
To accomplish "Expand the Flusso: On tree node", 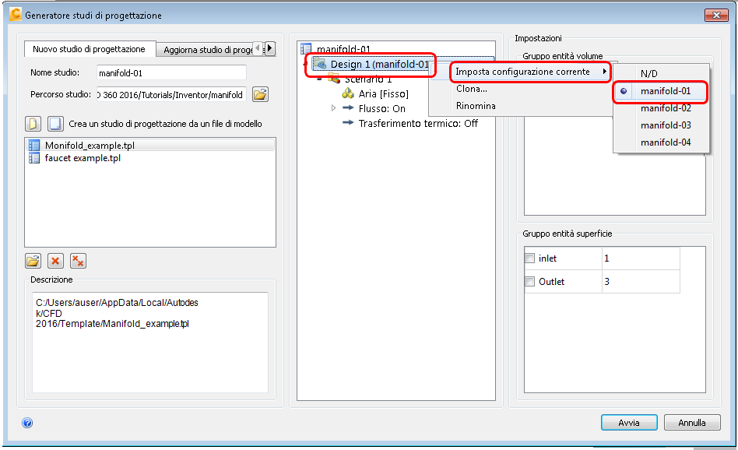I will (334, 108).
